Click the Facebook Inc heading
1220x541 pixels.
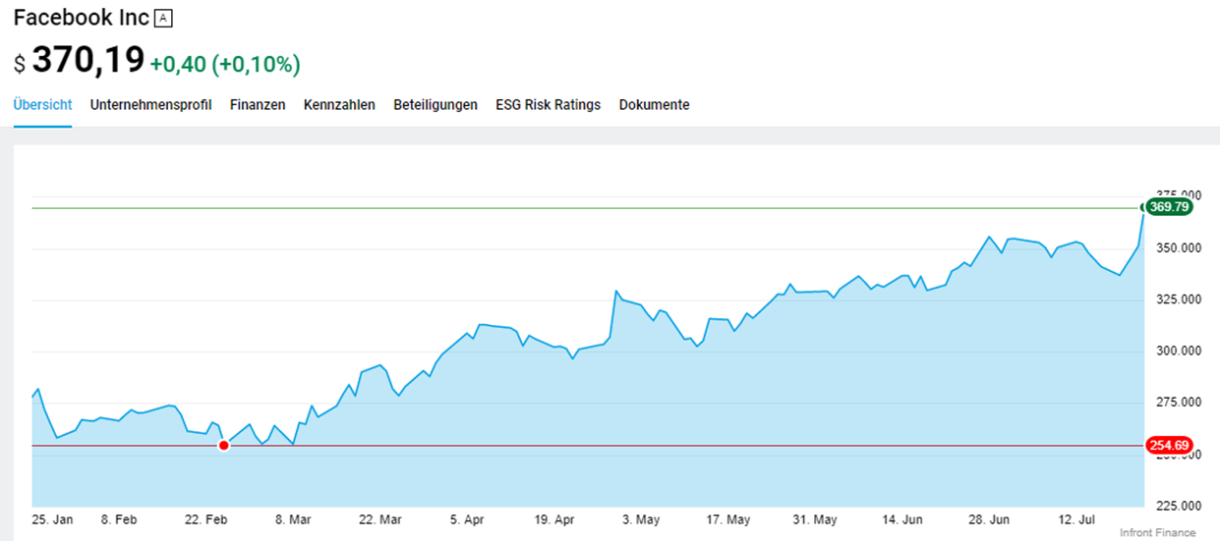click(81, 19)
